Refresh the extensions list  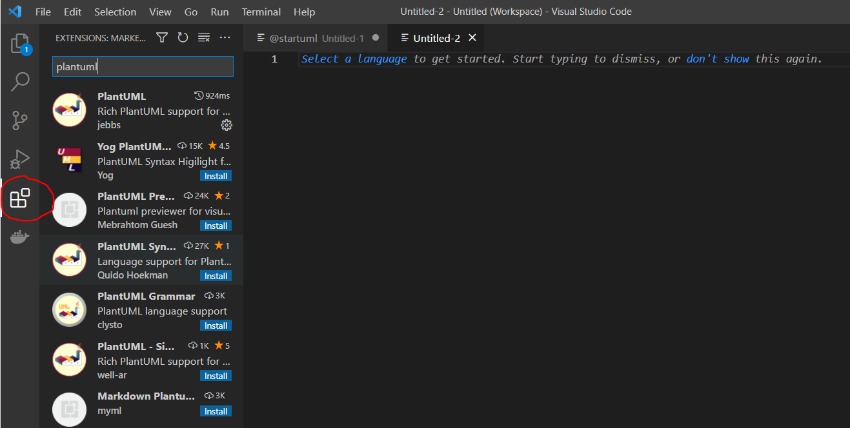tap(183, 38)
